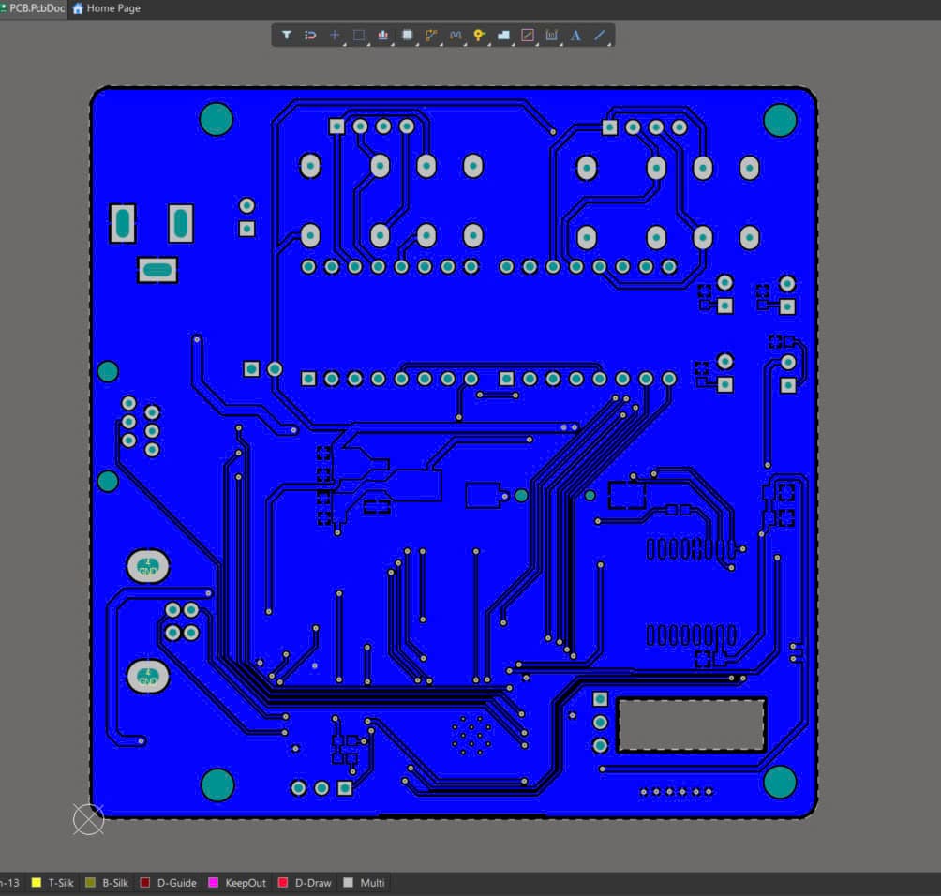Switch to the PCB.PcbDoc document tab
Screen dimensions: 941x896
[34, 8]
